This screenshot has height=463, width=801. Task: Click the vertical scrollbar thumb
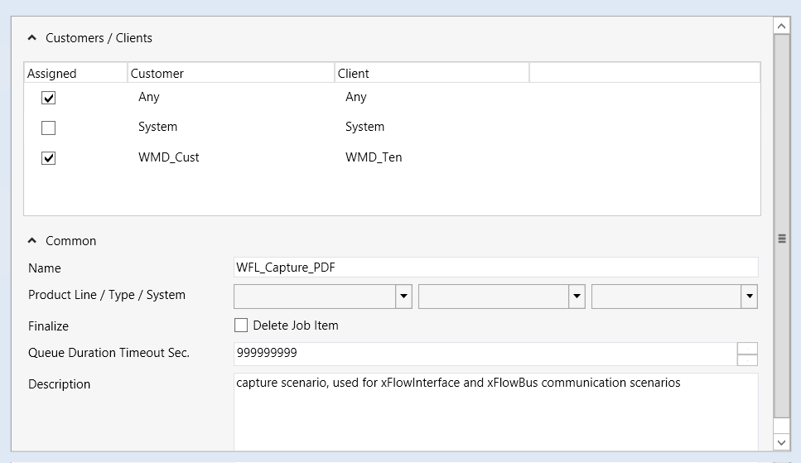click(782, 226)
